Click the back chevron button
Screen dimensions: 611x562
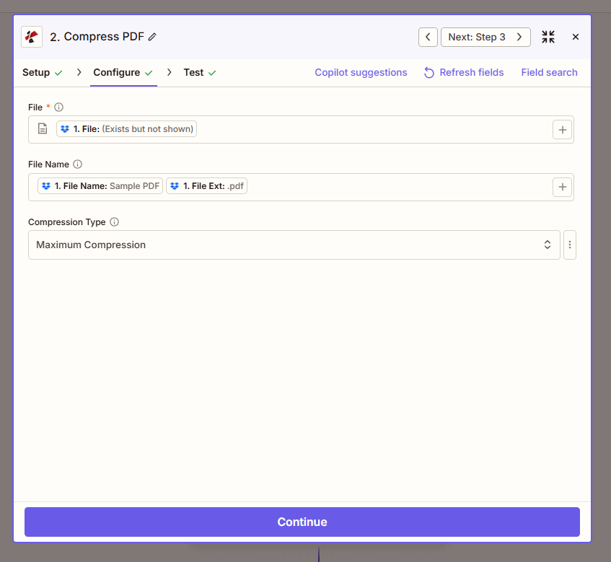pyautogui.click(x=428, y=36)
